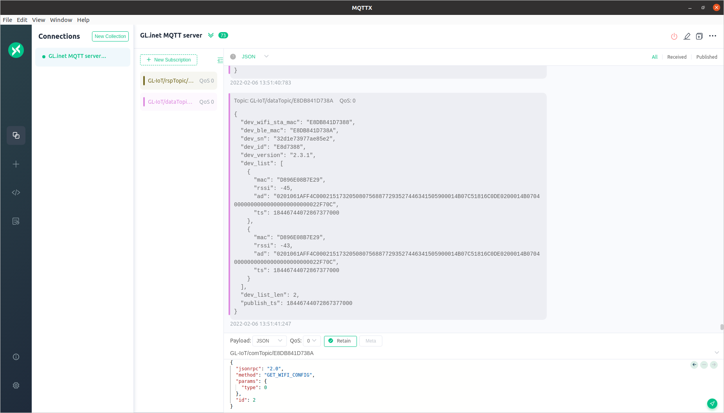Send the message with paper plane icon

712,403
